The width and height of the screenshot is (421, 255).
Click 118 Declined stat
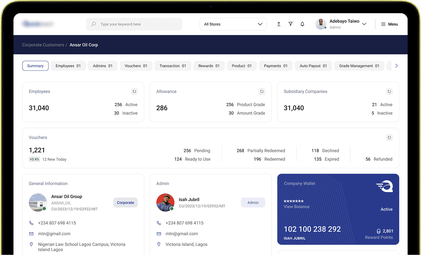(x=325, y=150)
